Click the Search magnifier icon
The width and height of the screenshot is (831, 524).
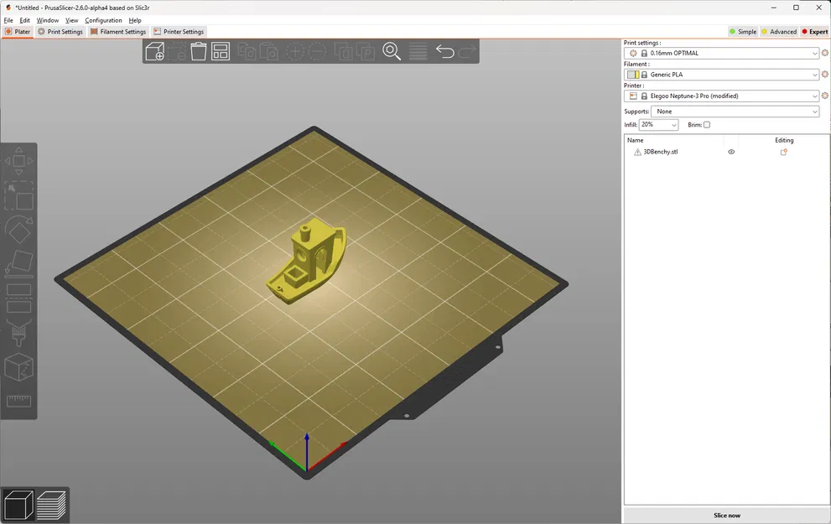(392, 51)
